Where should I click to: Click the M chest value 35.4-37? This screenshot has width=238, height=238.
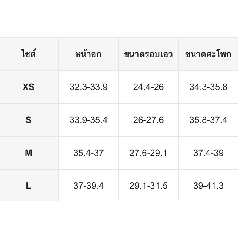(x=88, y=153)
